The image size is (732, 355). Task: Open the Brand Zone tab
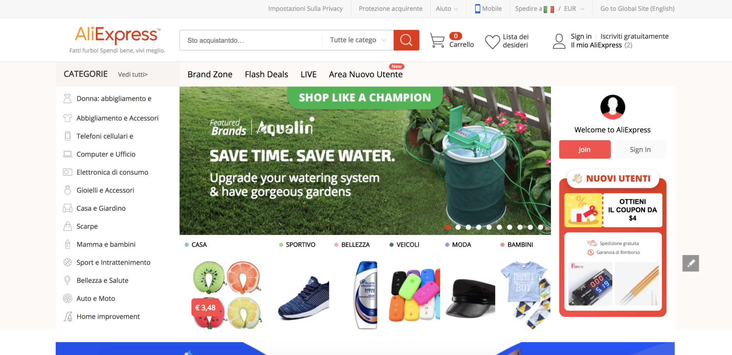pyautogui.click(x=210, y=74)
